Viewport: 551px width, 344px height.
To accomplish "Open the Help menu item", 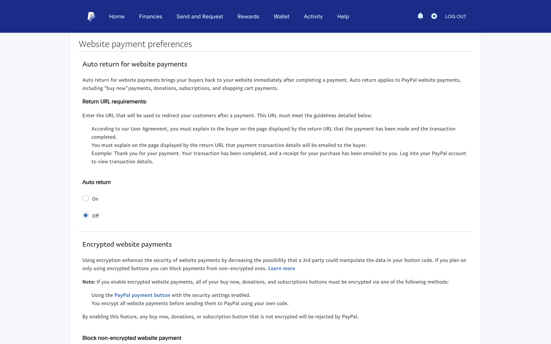I will (343, 17).
